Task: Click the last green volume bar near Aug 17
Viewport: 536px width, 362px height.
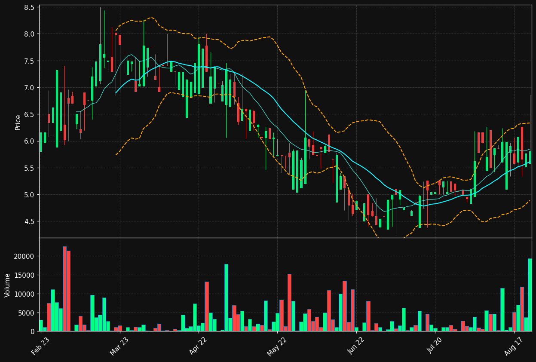Action: (x=530, y=295)
